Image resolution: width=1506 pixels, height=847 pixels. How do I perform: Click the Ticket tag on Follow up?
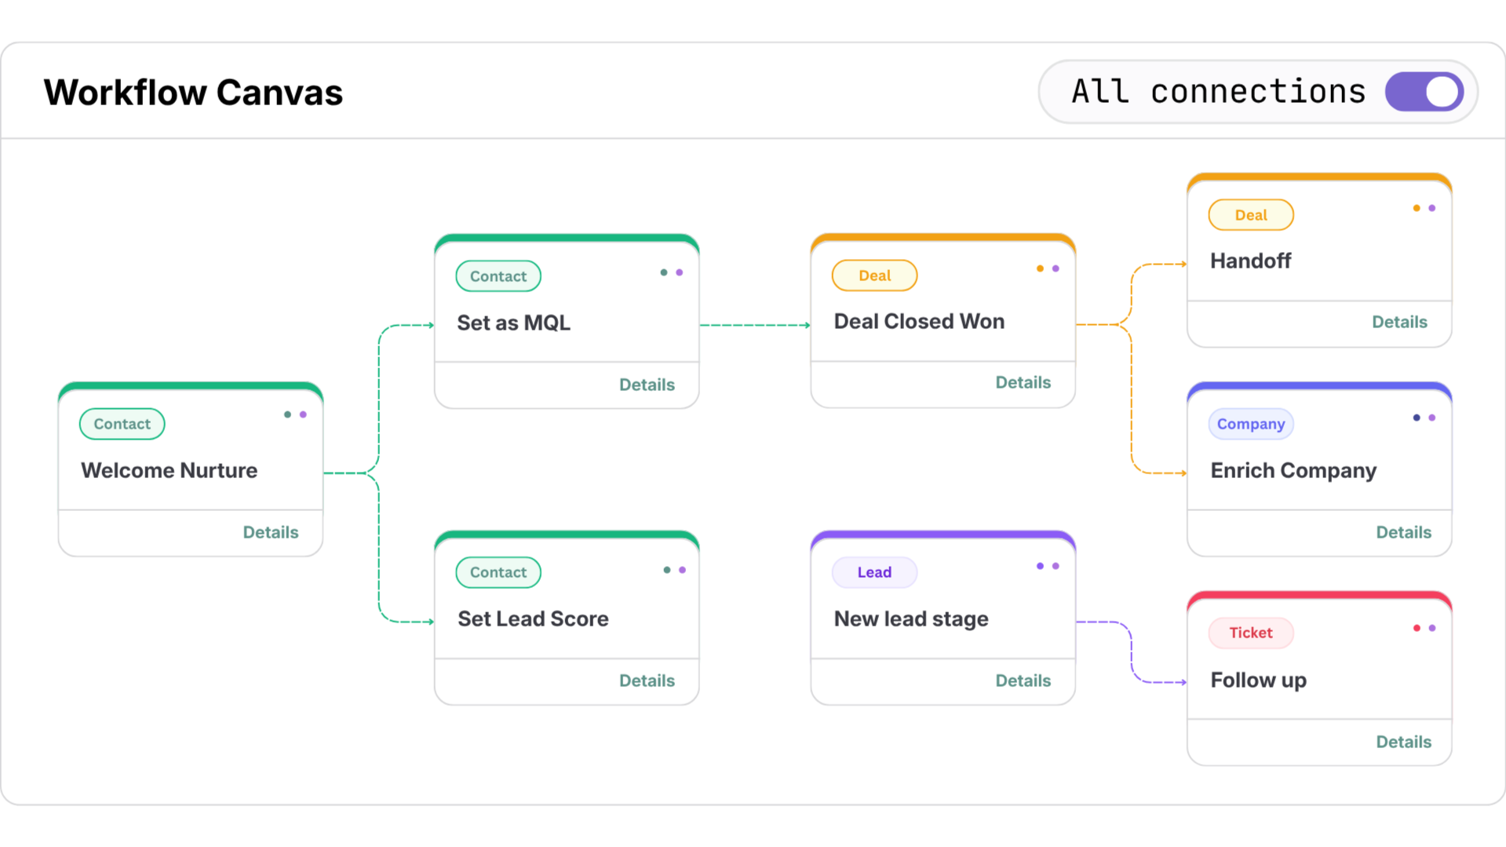pos(1251,633)
